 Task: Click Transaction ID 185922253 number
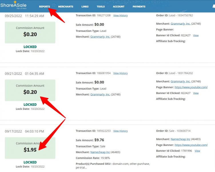click(x=104, y=131)
